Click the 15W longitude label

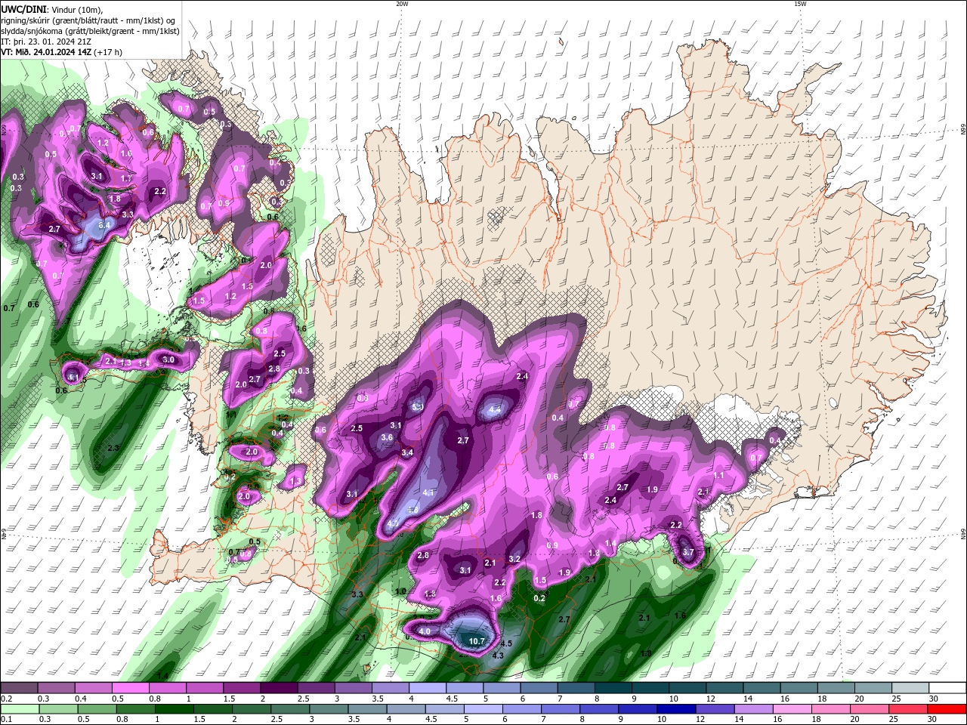pyautogui.click(x=799, y=4)
